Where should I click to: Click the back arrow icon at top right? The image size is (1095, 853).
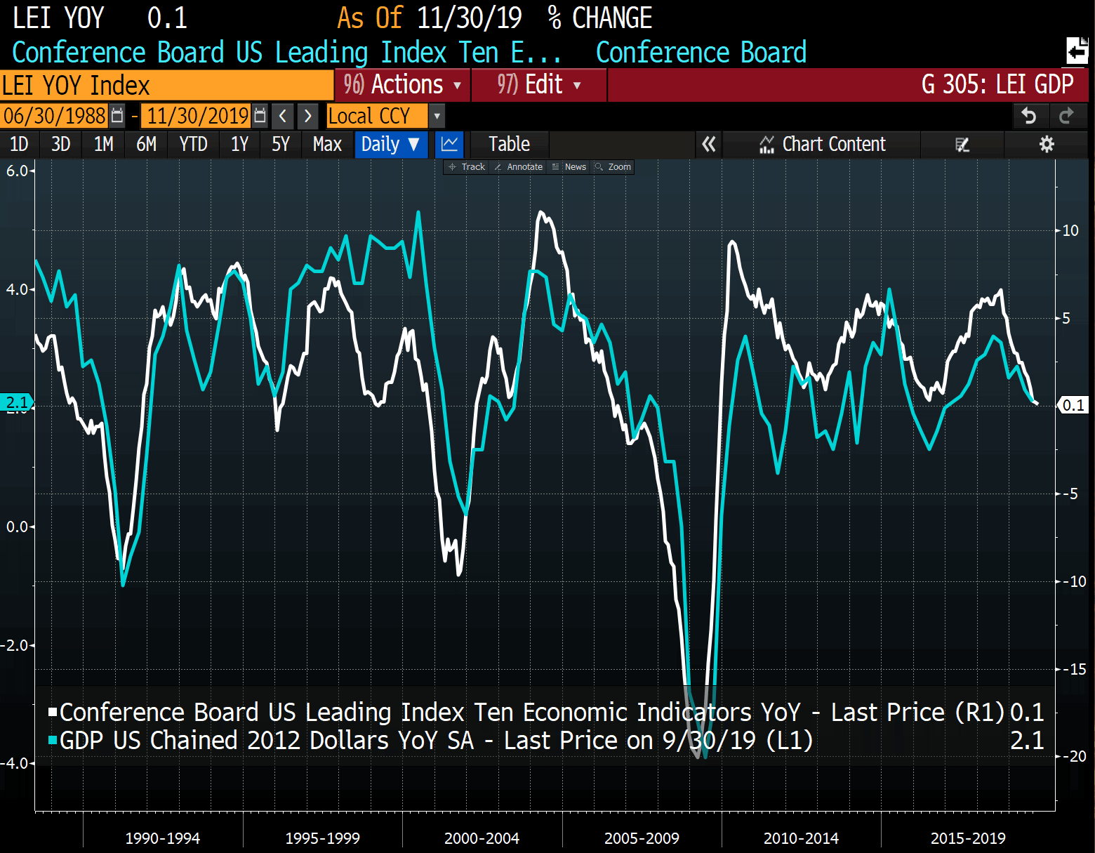(x=1077, y=51)
